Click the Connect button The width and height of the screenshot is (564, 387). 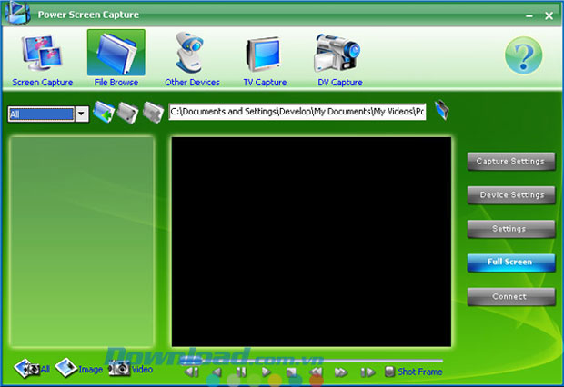tap(510, 296)
